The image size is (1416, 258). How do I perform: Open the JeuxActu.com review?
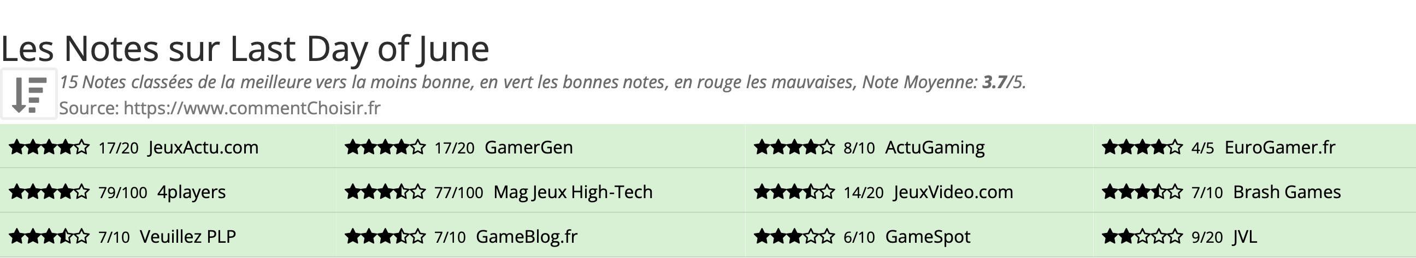click(x=203, y=148)
